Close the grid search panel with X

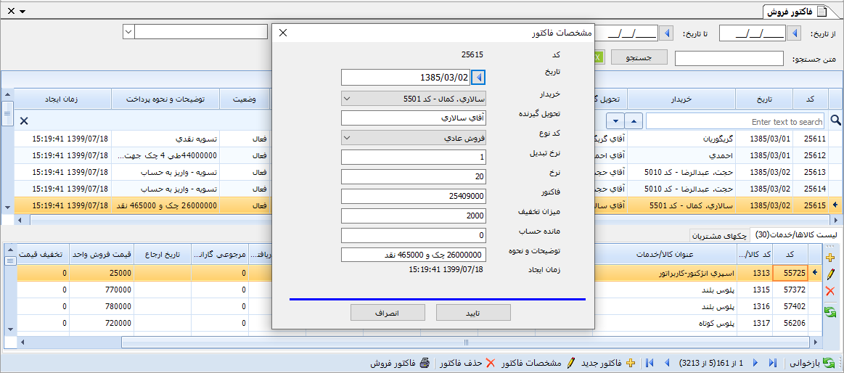24,120
